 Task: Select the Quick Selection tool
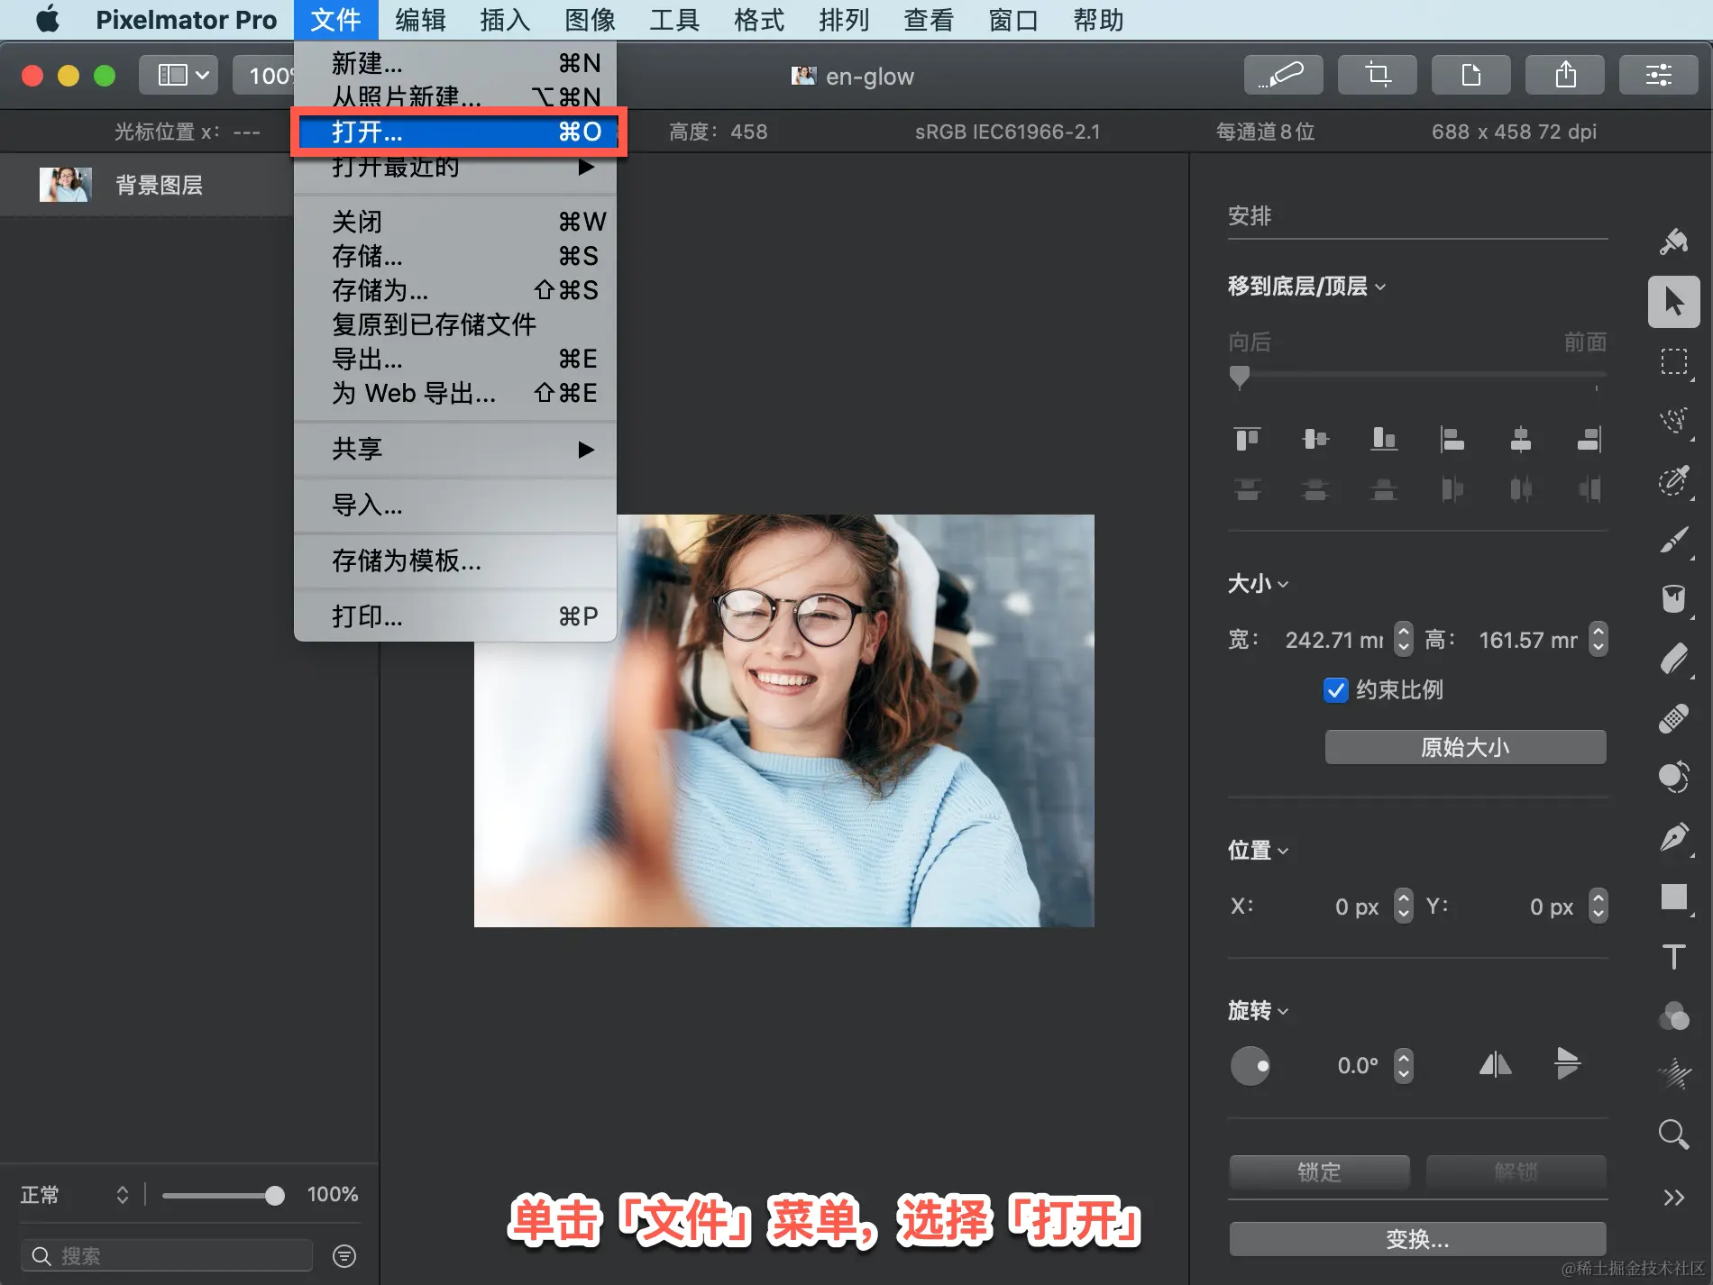1674,480
